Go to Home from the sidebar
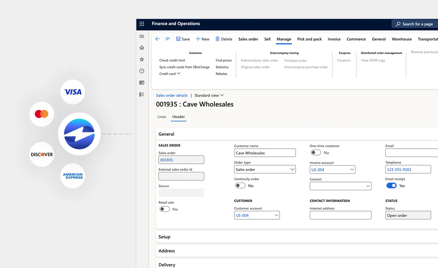 point(142,48)
